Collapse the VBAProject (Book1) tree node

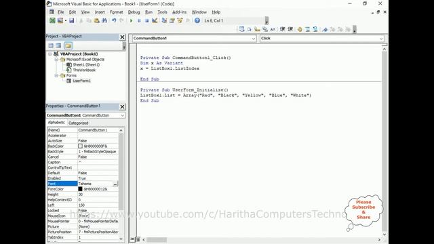click(x=50, y=54)
